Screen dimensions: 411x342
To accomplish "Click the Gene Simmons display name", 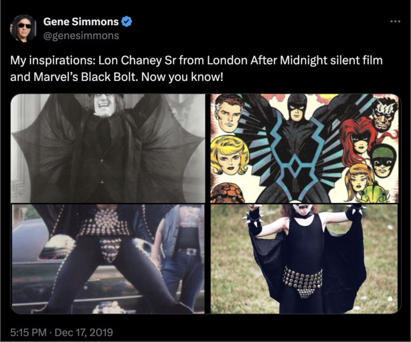I will pos(81,21).
